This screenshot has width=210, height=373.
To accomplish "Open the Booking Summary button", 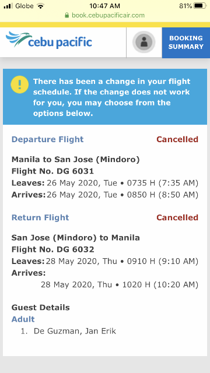I will click(185, 43).
